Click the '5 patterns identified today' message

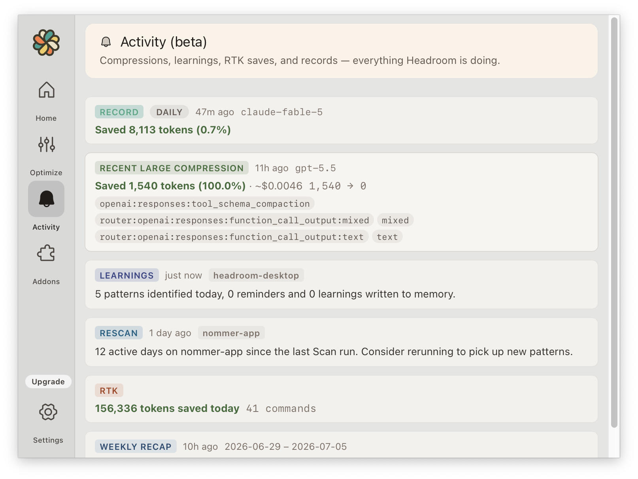[x=275, y=294]
